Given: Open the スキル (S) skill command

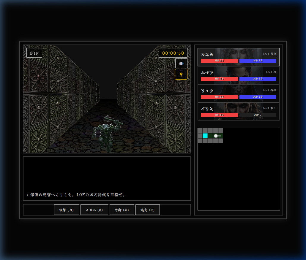Looking at the screenshot, I should pos(94,210).
